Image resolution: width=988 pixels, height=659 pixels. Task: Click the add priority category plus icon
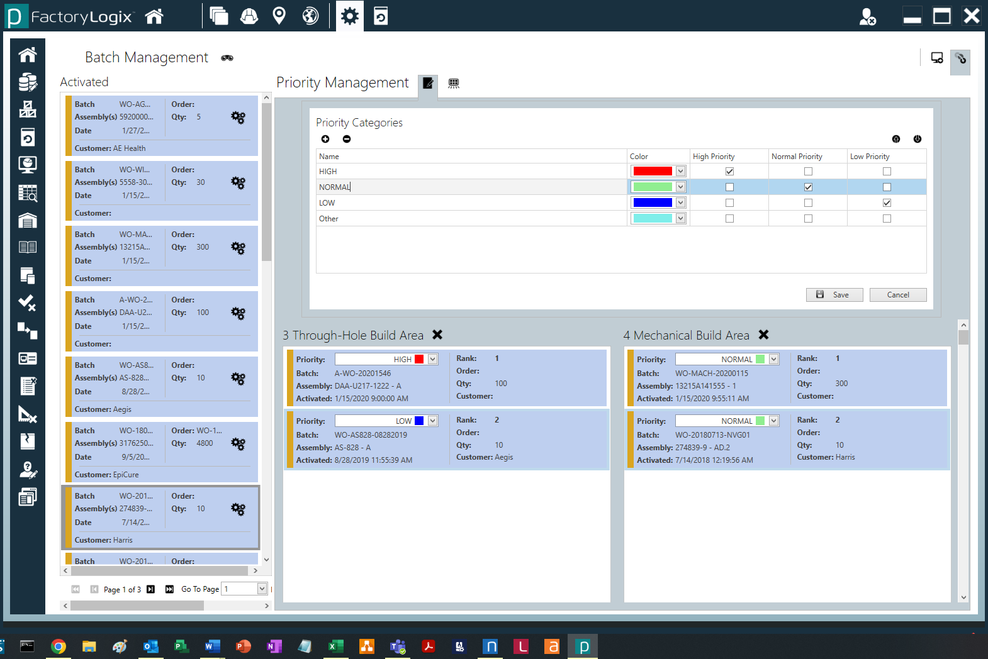tap(325, 139)
